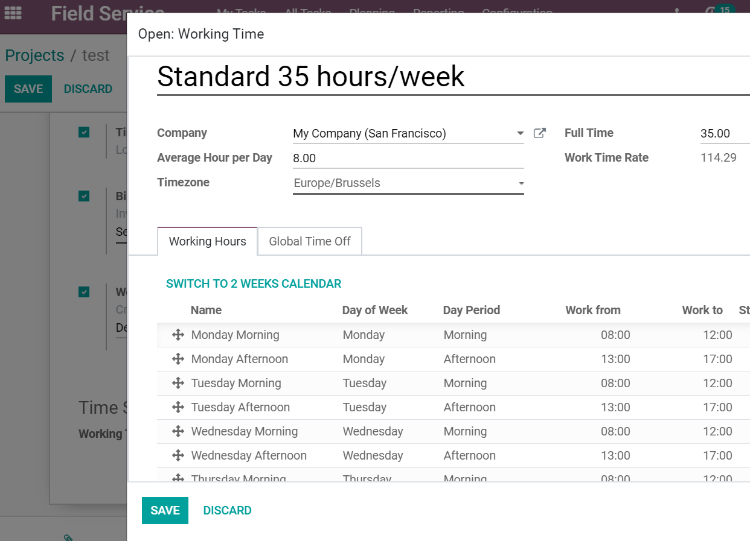
Task: Click Work from 08:00 in Monday Morning row
Action: click(x=615, y=335)
